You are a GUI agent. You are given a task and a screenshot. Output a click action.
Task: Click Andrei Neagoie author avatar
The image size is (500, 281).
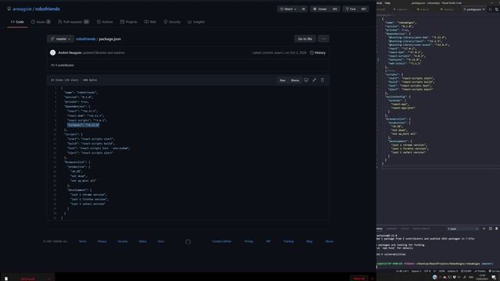(x=53, y=52)
